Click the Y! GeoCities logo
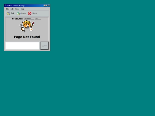The height and width of the screenshot is (116, 155). (17, 19)
